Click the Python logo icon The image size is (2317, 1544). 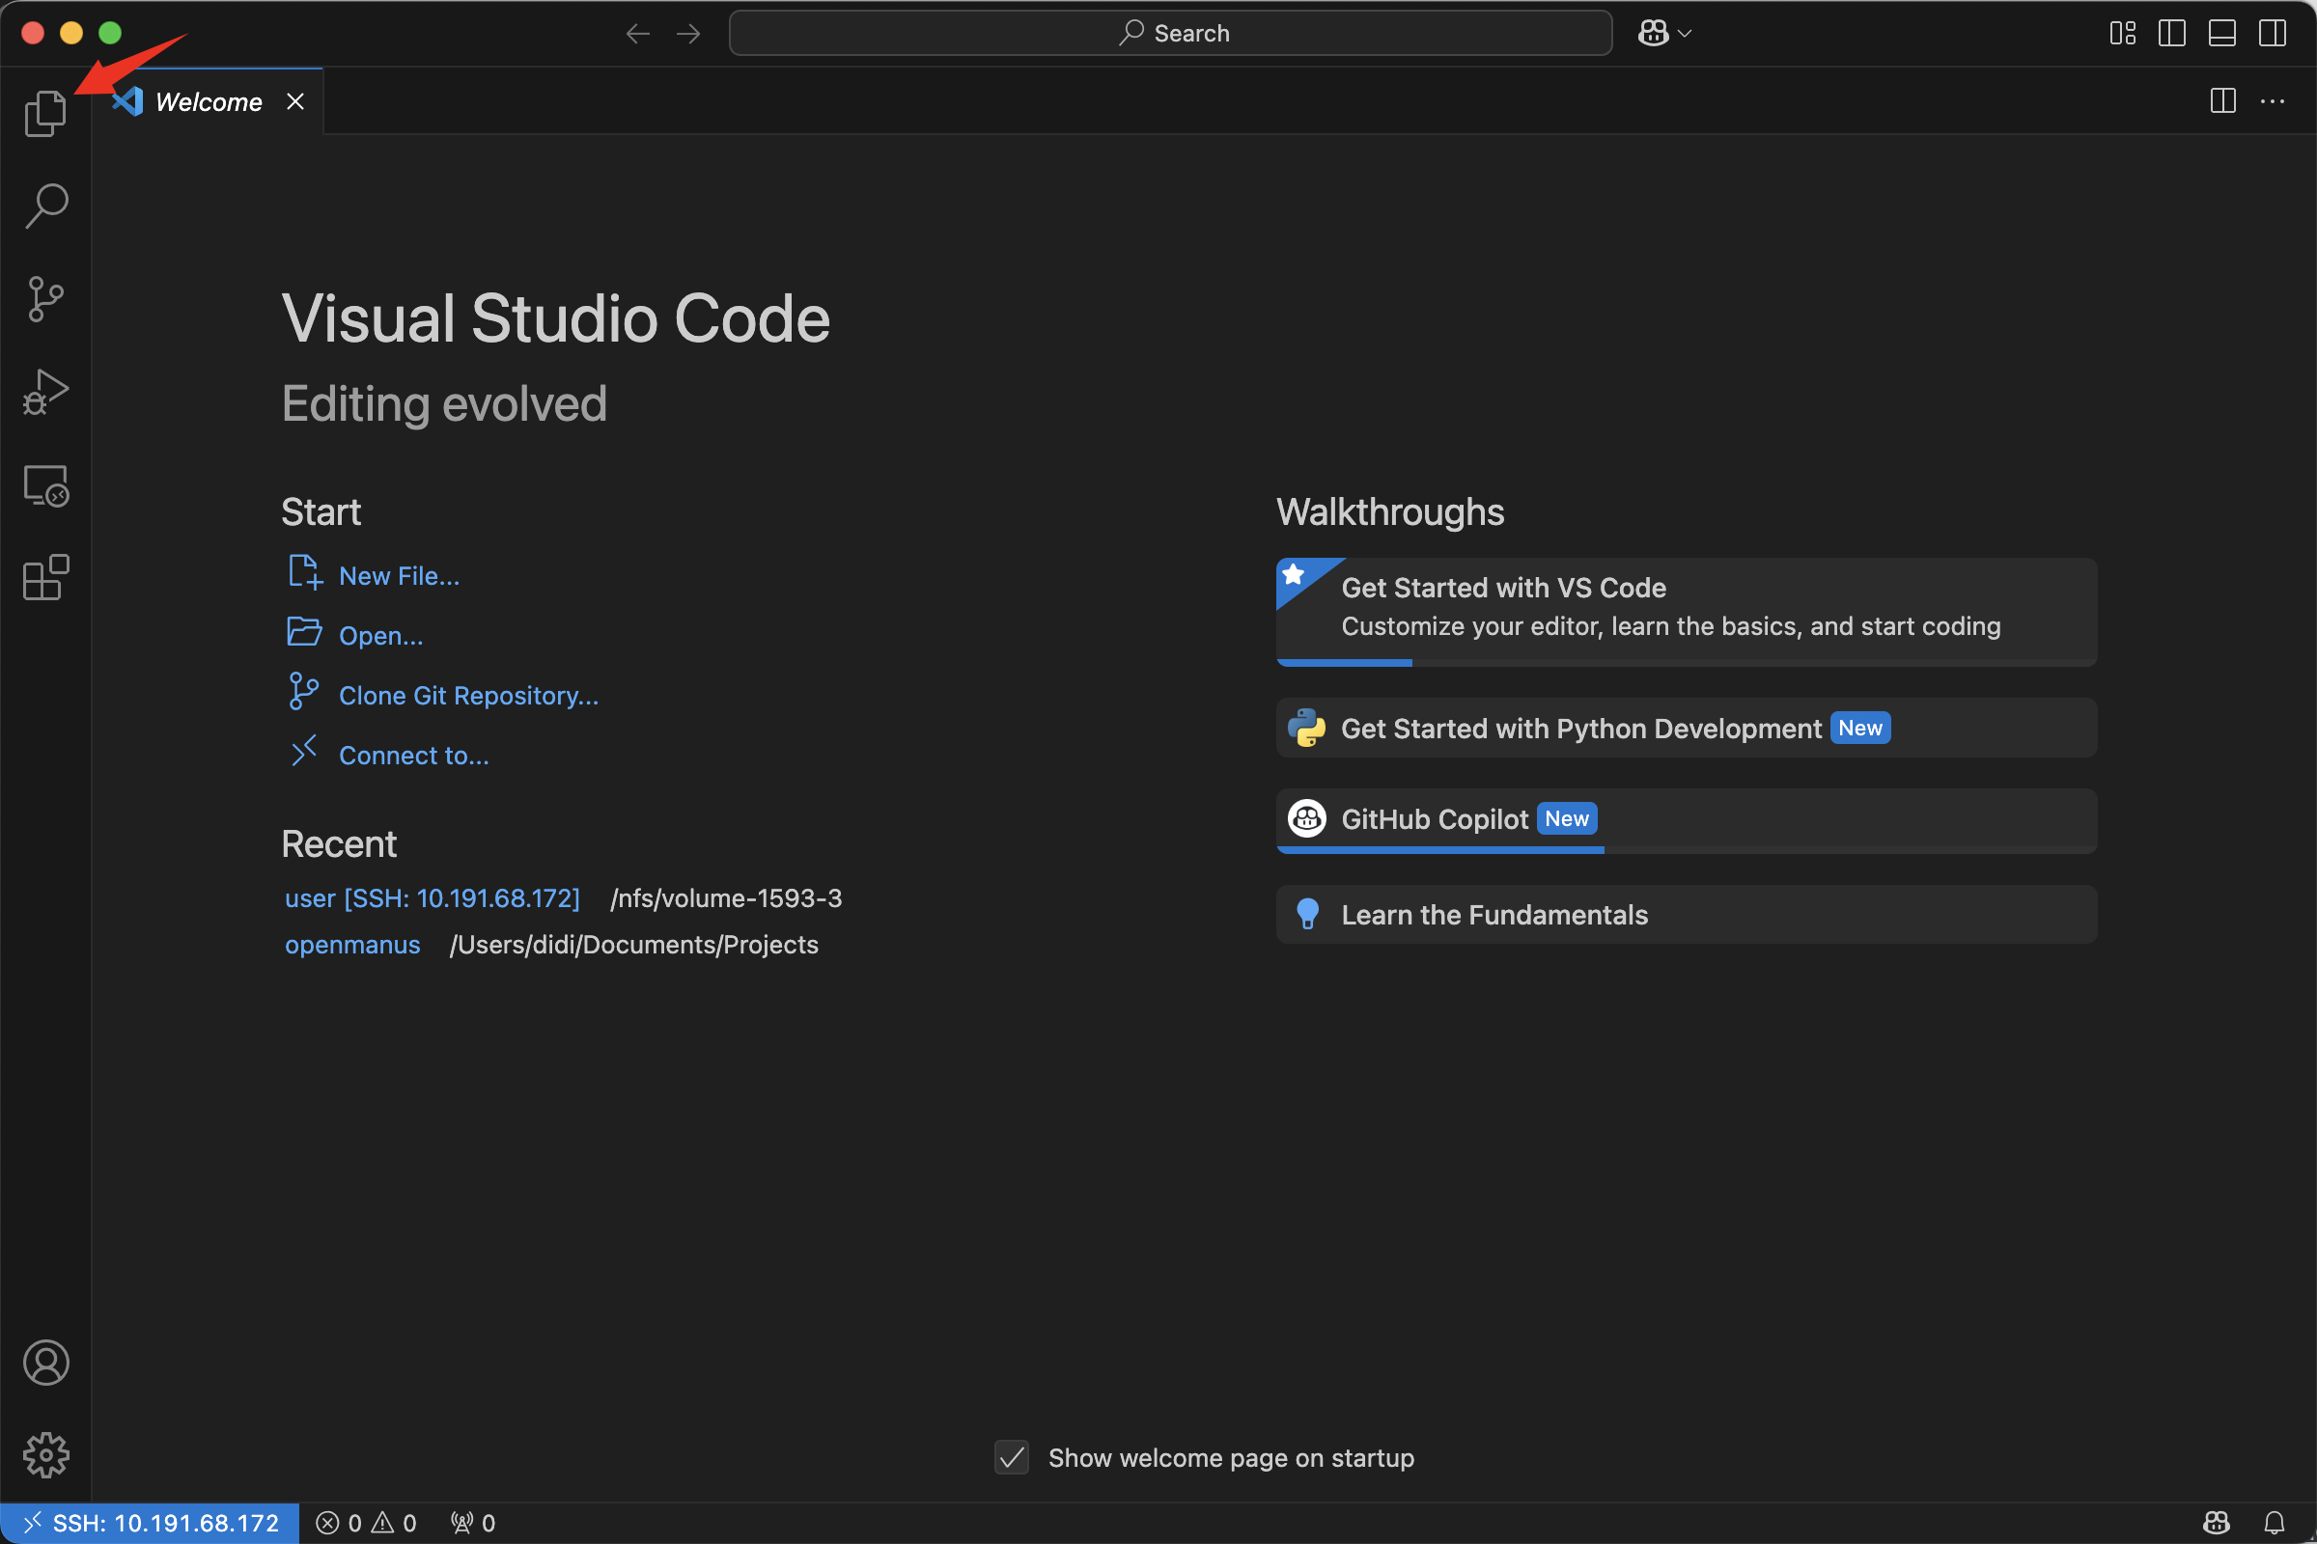click(x=1307, y=728)
